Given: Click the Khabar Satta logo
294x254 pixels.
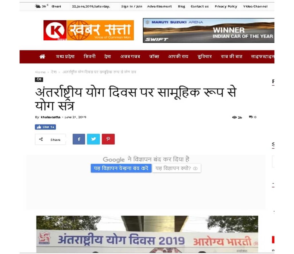Looking at the screenshot, I should click(x=88, y=30).
